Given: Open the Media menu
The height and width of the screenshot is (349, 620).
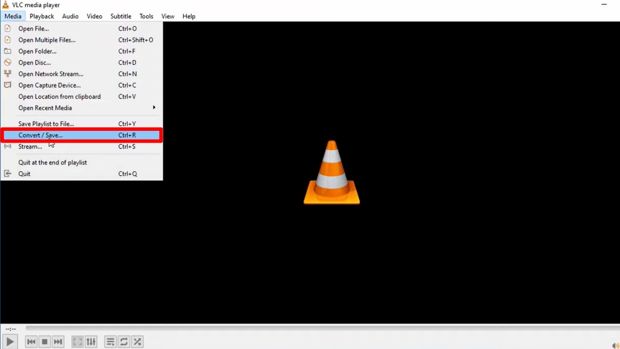Looking at the screenshot, I should 13,16.
